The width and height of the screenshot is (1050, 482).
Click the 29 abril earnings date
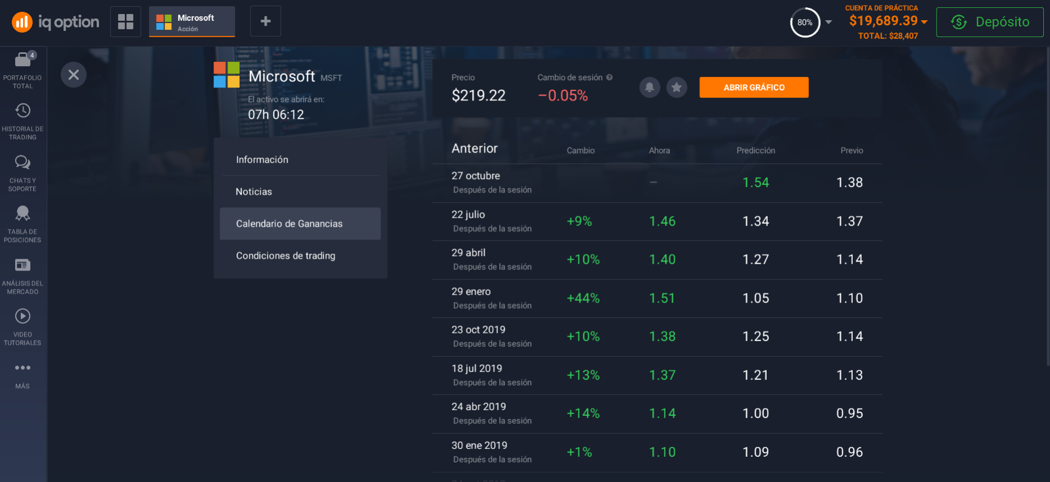pyautogui.click(x=468, y=253)
